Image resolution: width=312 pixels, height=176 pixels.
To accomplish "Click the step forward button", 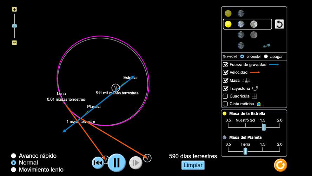I will 135,163.
